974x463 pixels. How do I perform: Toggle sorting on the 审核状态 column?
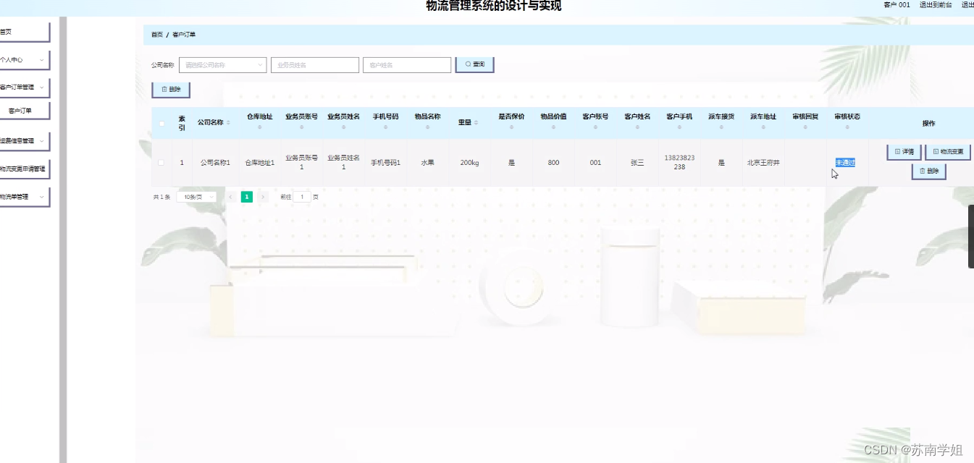pos(847,129)
